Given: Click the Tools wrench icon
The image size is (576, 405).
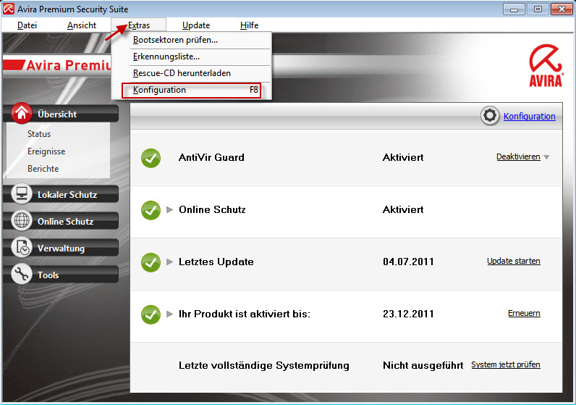Looking at the screenshot, I should (x=22, y=274).
